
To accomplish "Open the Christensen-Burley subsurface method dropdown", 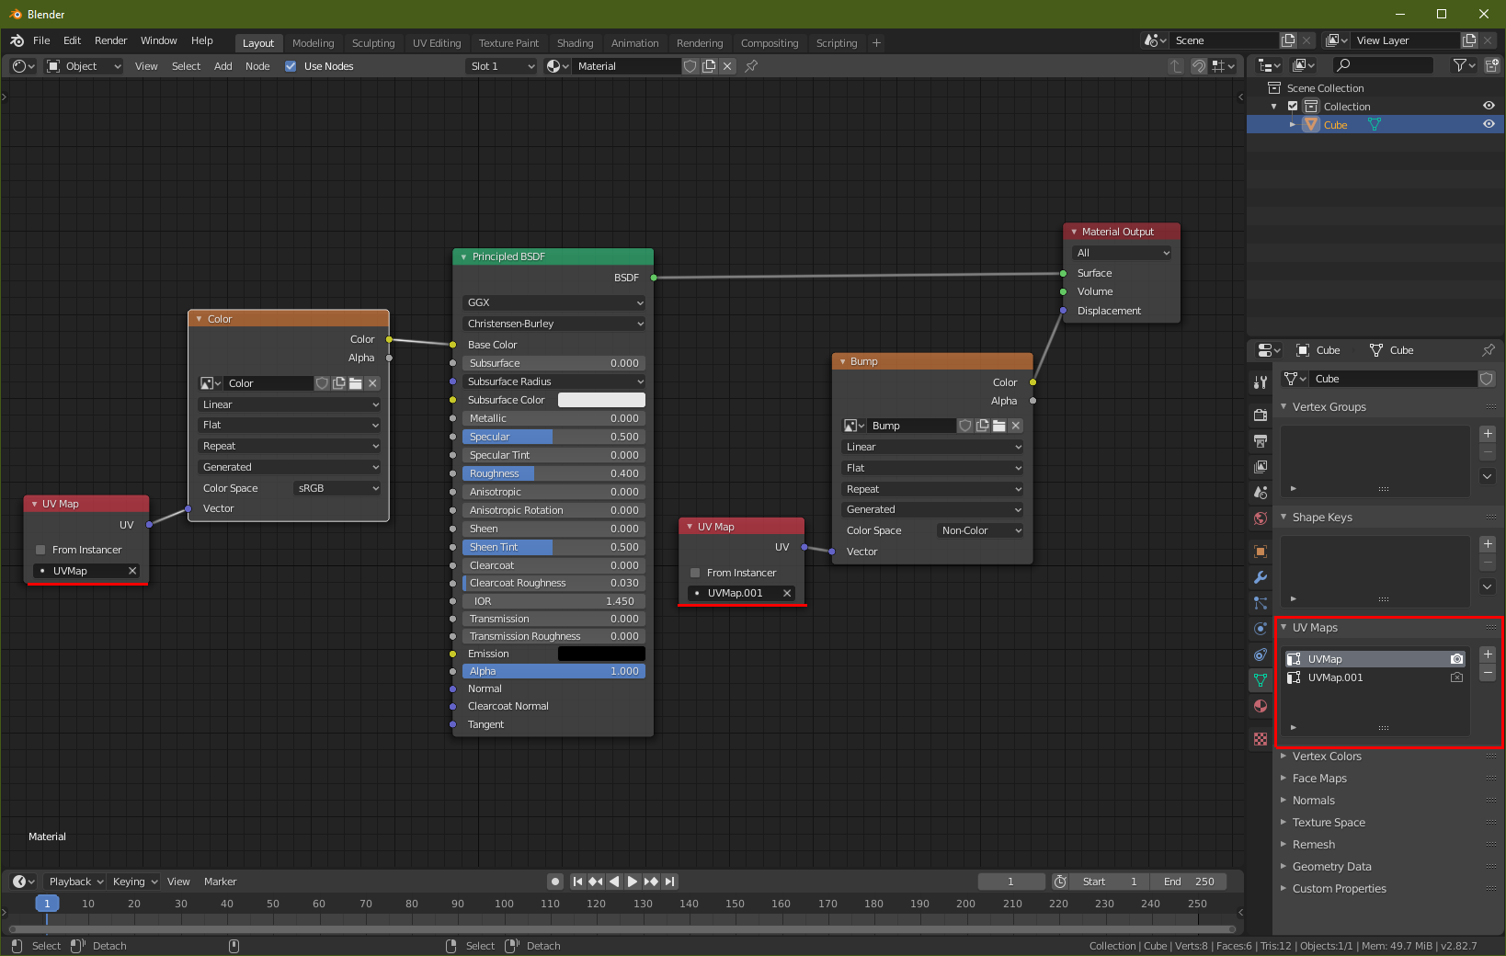I will point(554,324).
